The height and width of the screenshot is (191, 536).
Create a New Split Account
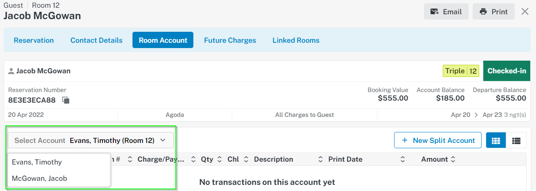pyautogui.click(x=437, y=141)
